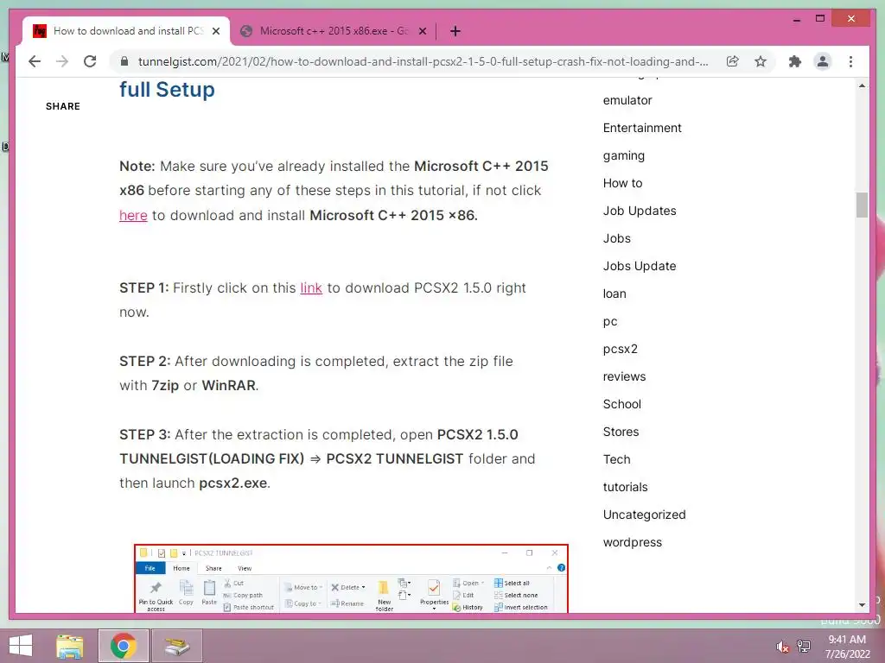Open the reviews category
Image resolution: width=885 pixels, height=663 pixels.
point(624,376)
